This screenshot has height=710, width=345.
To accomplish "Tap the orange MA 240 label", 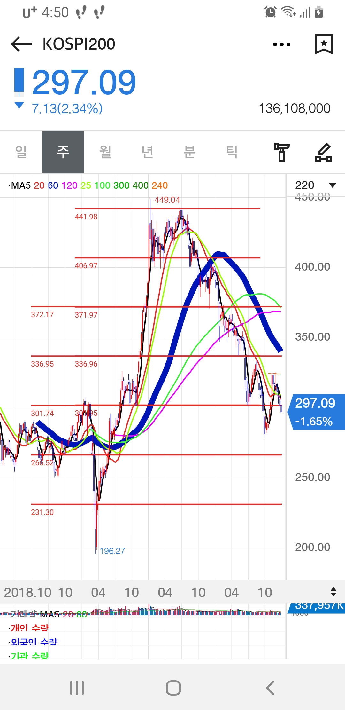I will (160, 185).
